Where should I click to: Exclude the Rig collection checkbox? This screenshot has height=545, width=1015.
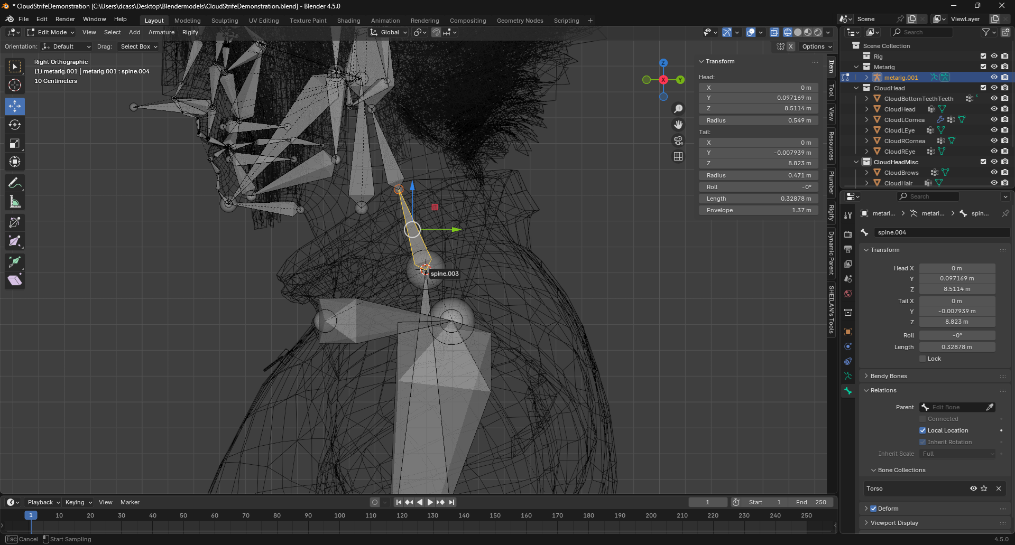[983, 56]
